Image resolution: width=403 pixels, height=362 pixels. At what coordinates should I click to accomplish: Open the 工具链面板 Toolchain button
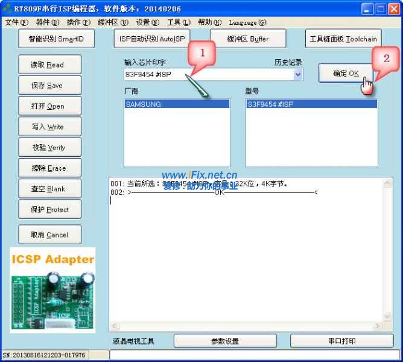343,39
